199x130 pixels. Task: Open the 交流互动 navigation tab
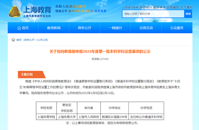point(146,28)
